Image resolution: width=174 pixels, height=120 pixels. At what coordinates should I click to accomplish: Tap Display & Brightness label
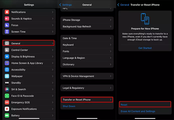pyautogui.click(x=23, y=56)
